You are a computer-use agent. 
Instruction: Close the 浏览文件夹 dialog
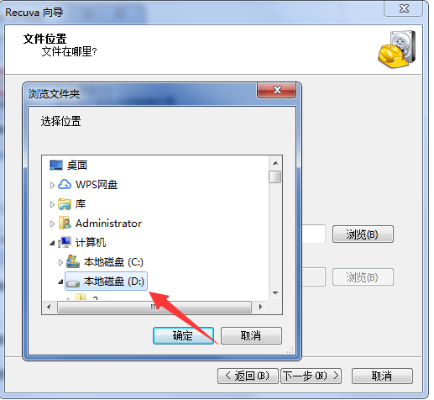[x=277, y=90]
